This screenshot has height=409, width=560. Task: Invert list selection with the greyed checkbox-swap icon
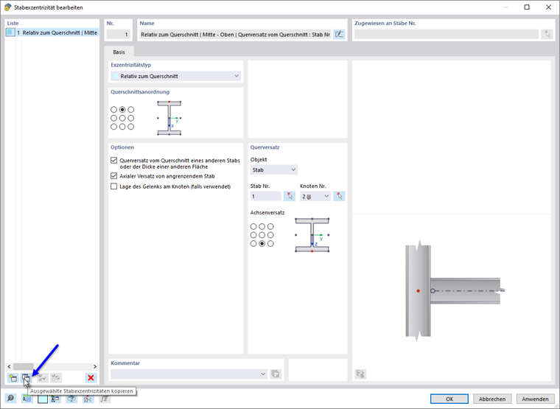pyautogui.click(x=56, y=377)
